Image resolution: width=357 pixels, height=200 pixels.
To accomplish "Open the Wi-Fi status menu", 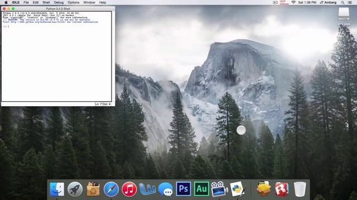I will point(293,2).
